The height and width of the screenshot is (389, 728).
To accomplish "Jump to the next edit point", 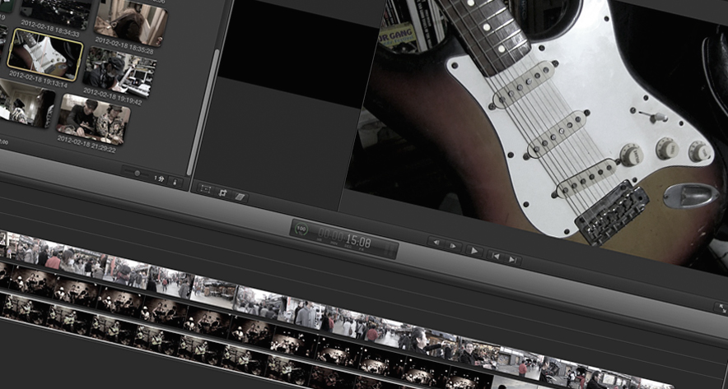I will tap(512, 260).
